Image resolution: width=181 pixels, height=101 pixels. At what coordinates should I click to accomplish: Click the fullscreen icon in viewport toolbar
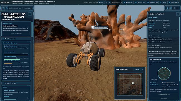pos(178,8)
